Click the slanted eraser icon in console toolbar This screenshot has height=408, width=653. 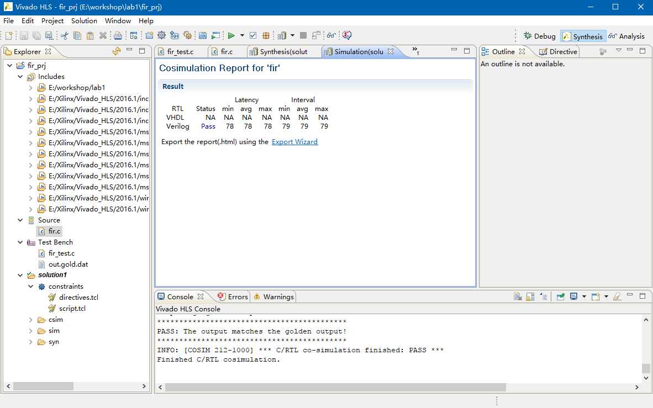[617, 296]
